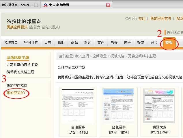
Task: Open the 好友 tab
Action: 141,43
